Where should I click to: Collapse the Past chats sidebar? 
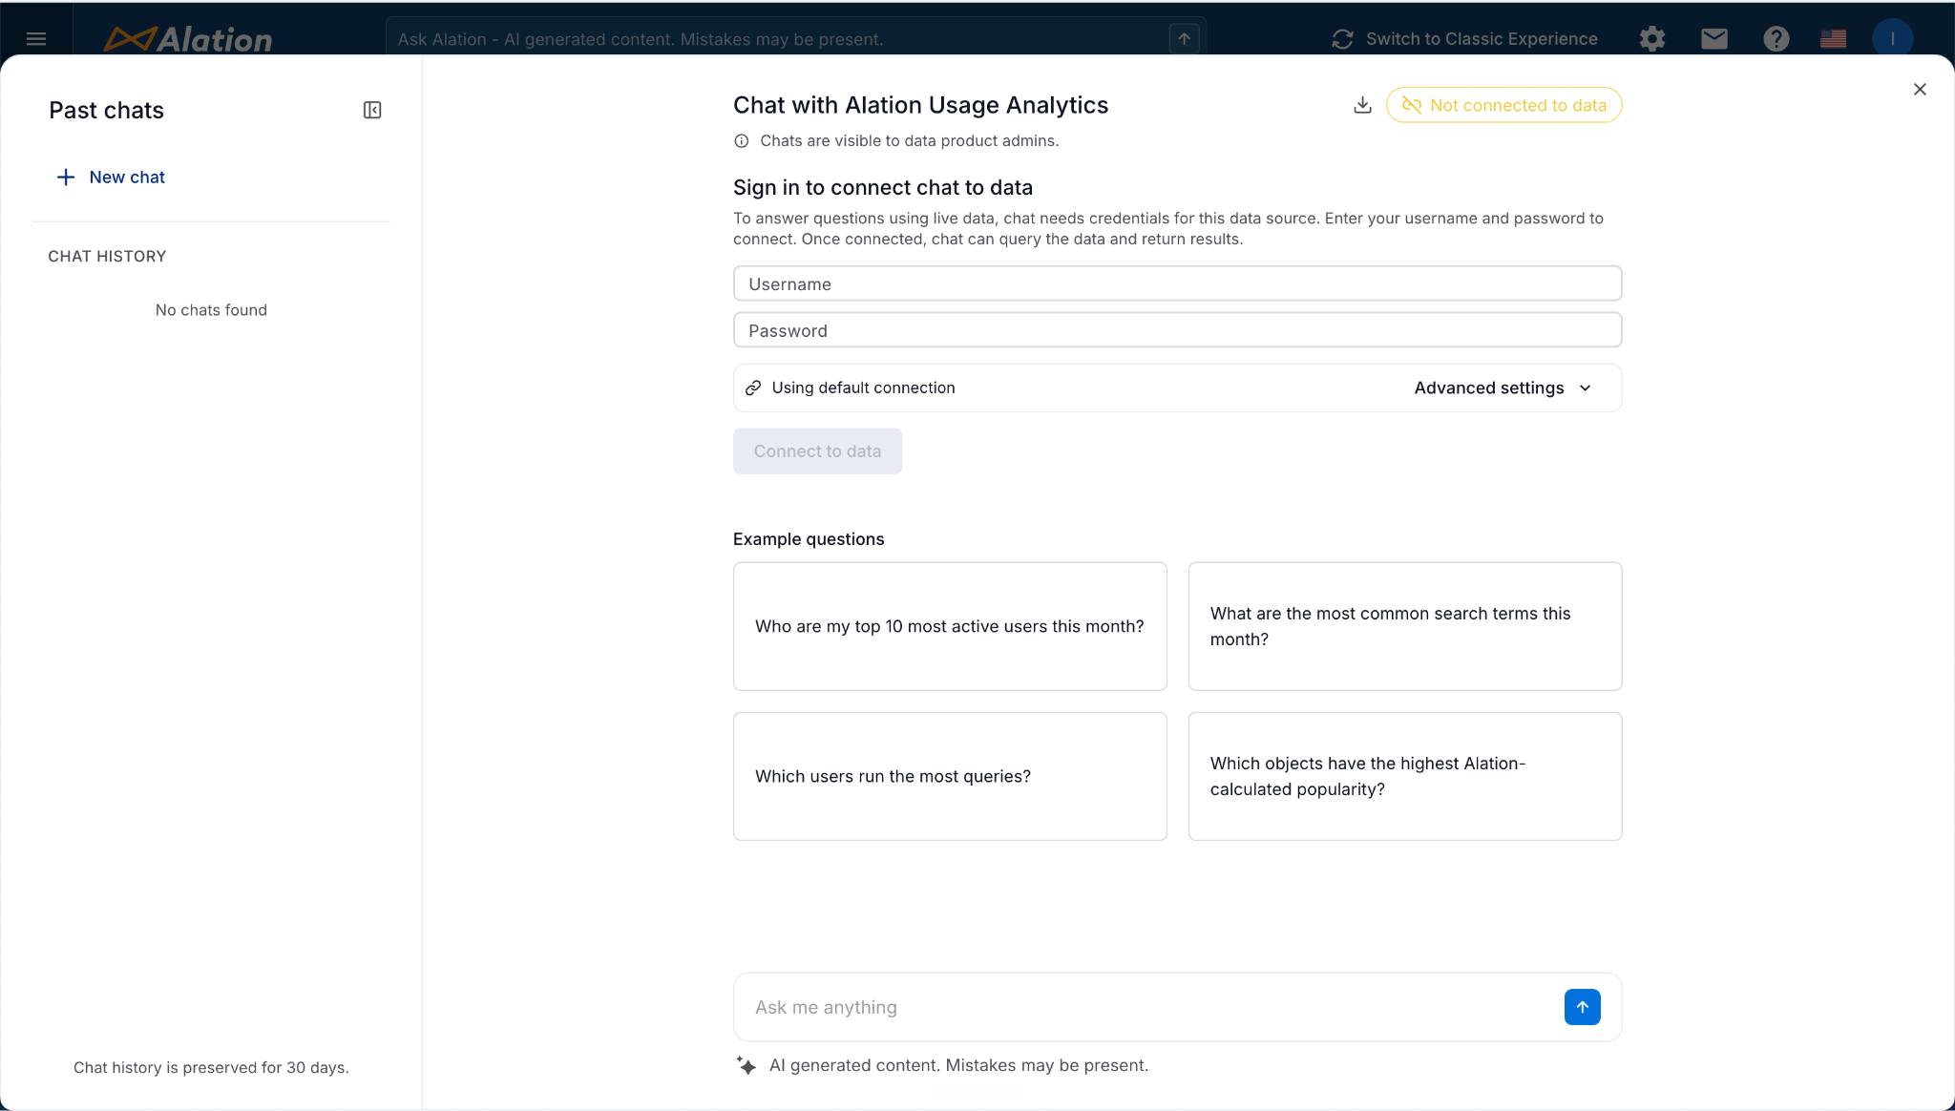coord(372,110)
